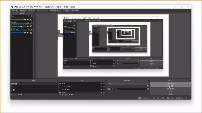Remove the scene transition with minus
Screen dimensions: 202x113
(x=145, y=86)
